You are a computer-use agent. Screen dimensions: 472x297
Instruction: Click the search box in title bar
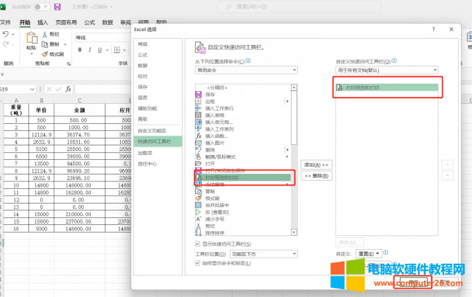click(292, 7)
